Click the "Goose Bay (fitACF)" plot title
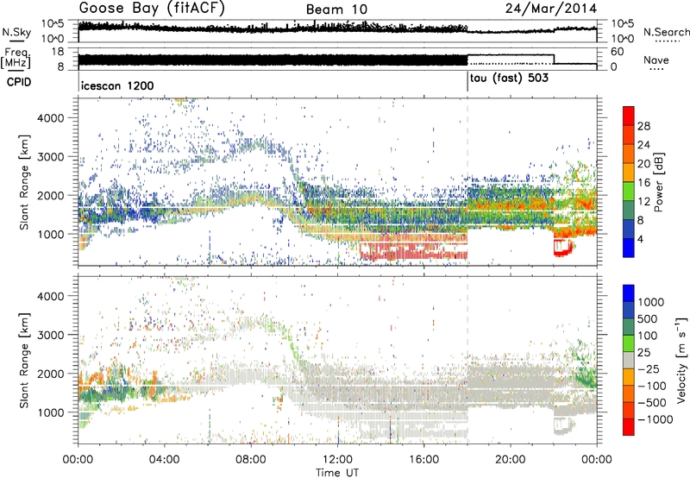Image resolution: width=690 pixels, height=478 pixels. [152, 9]
